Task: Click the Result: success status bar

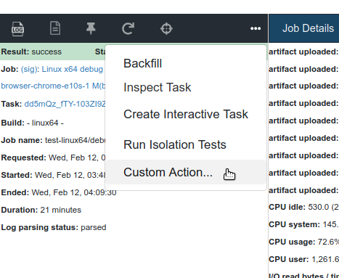Action: [x=53, y=52]
